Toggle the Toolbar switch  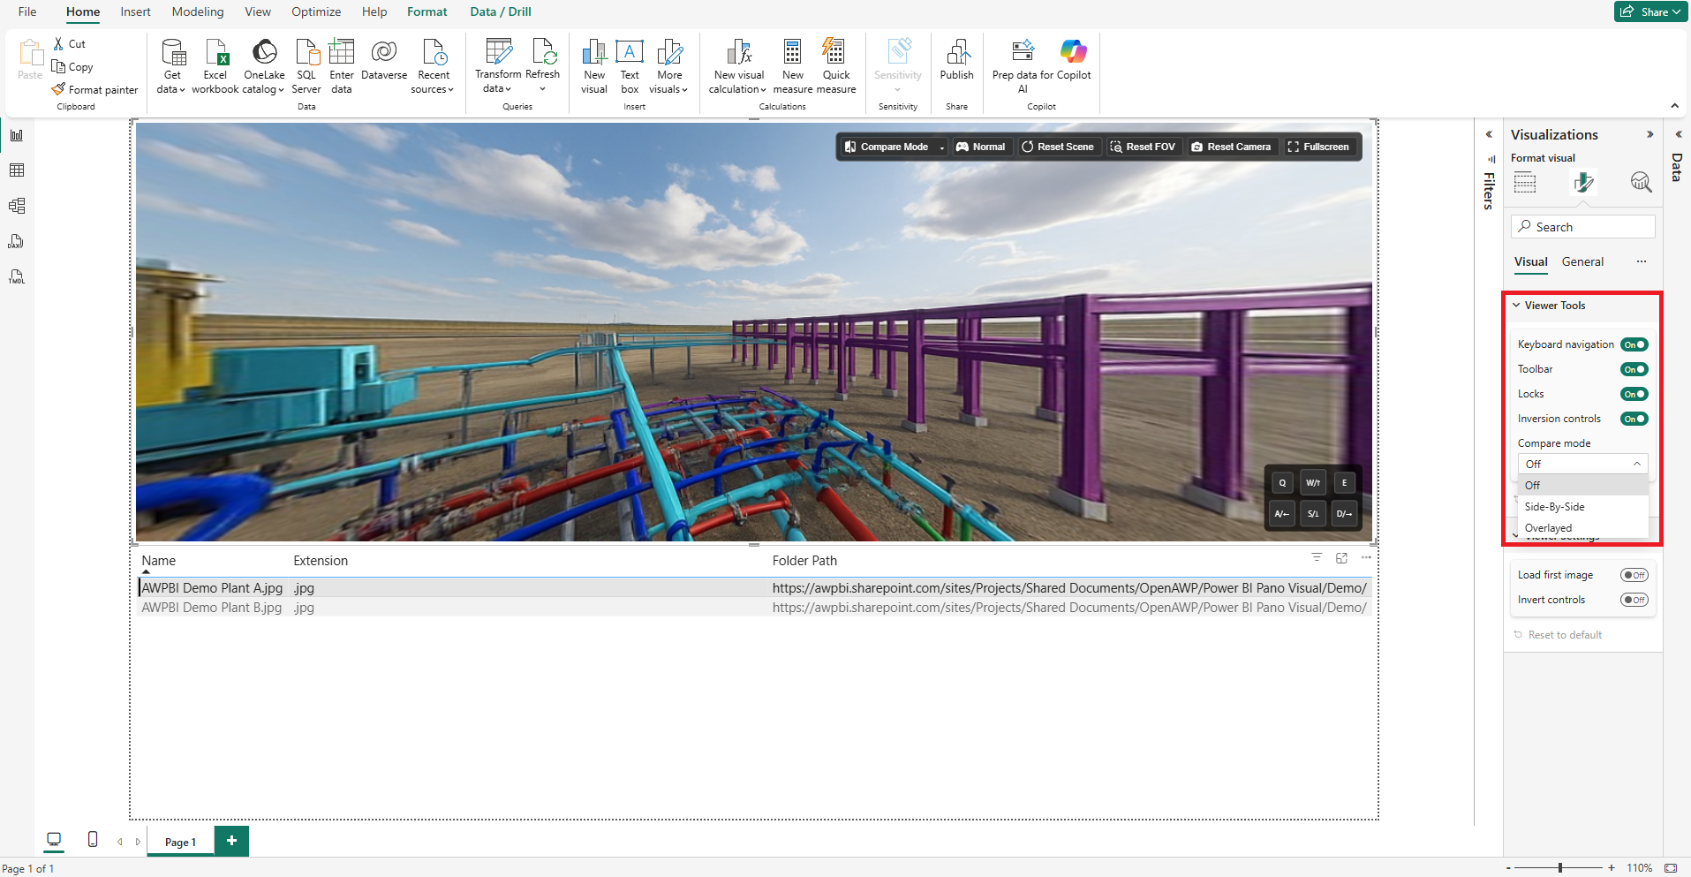click(x=1634, y=369)
